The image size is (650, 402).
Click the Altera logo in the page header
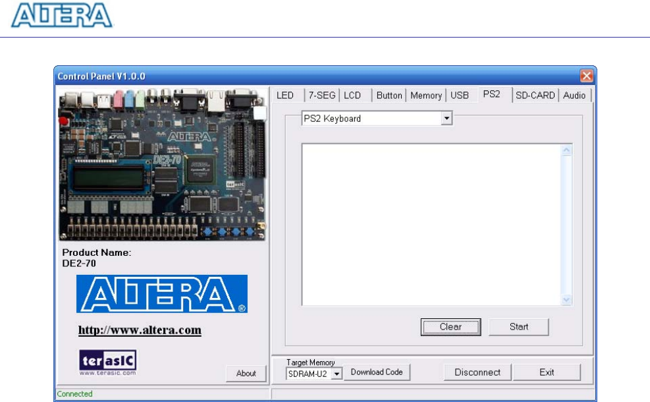point(62,15)
